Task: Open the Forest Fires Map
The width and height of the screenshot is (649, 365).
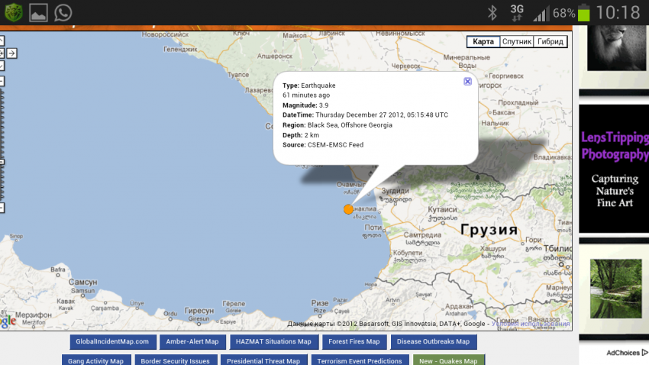Action: (x=352, y=342)
